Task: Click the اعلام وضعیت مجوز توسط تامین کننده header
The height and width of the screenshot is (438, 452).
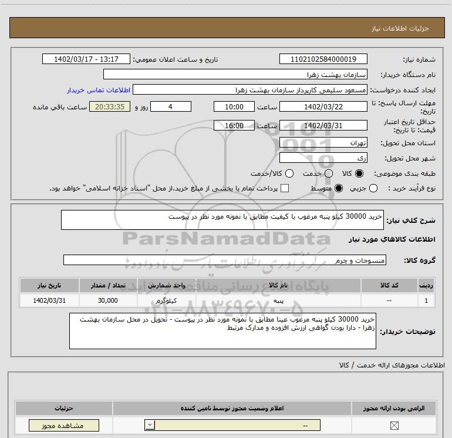Action: [x=232, y=408]
